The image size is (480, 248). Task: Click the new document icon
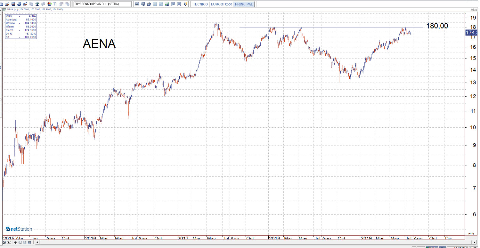[2, 4]
